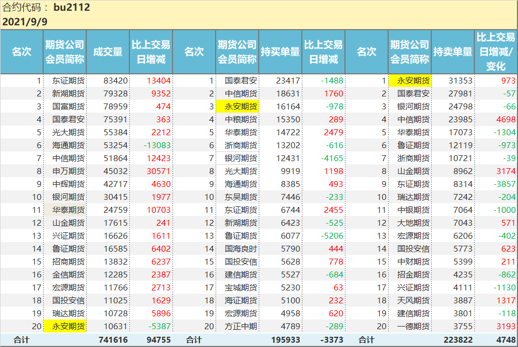Select change value -5206
Viewport: 518px width, 347px height.
click(x=332, y=236)
